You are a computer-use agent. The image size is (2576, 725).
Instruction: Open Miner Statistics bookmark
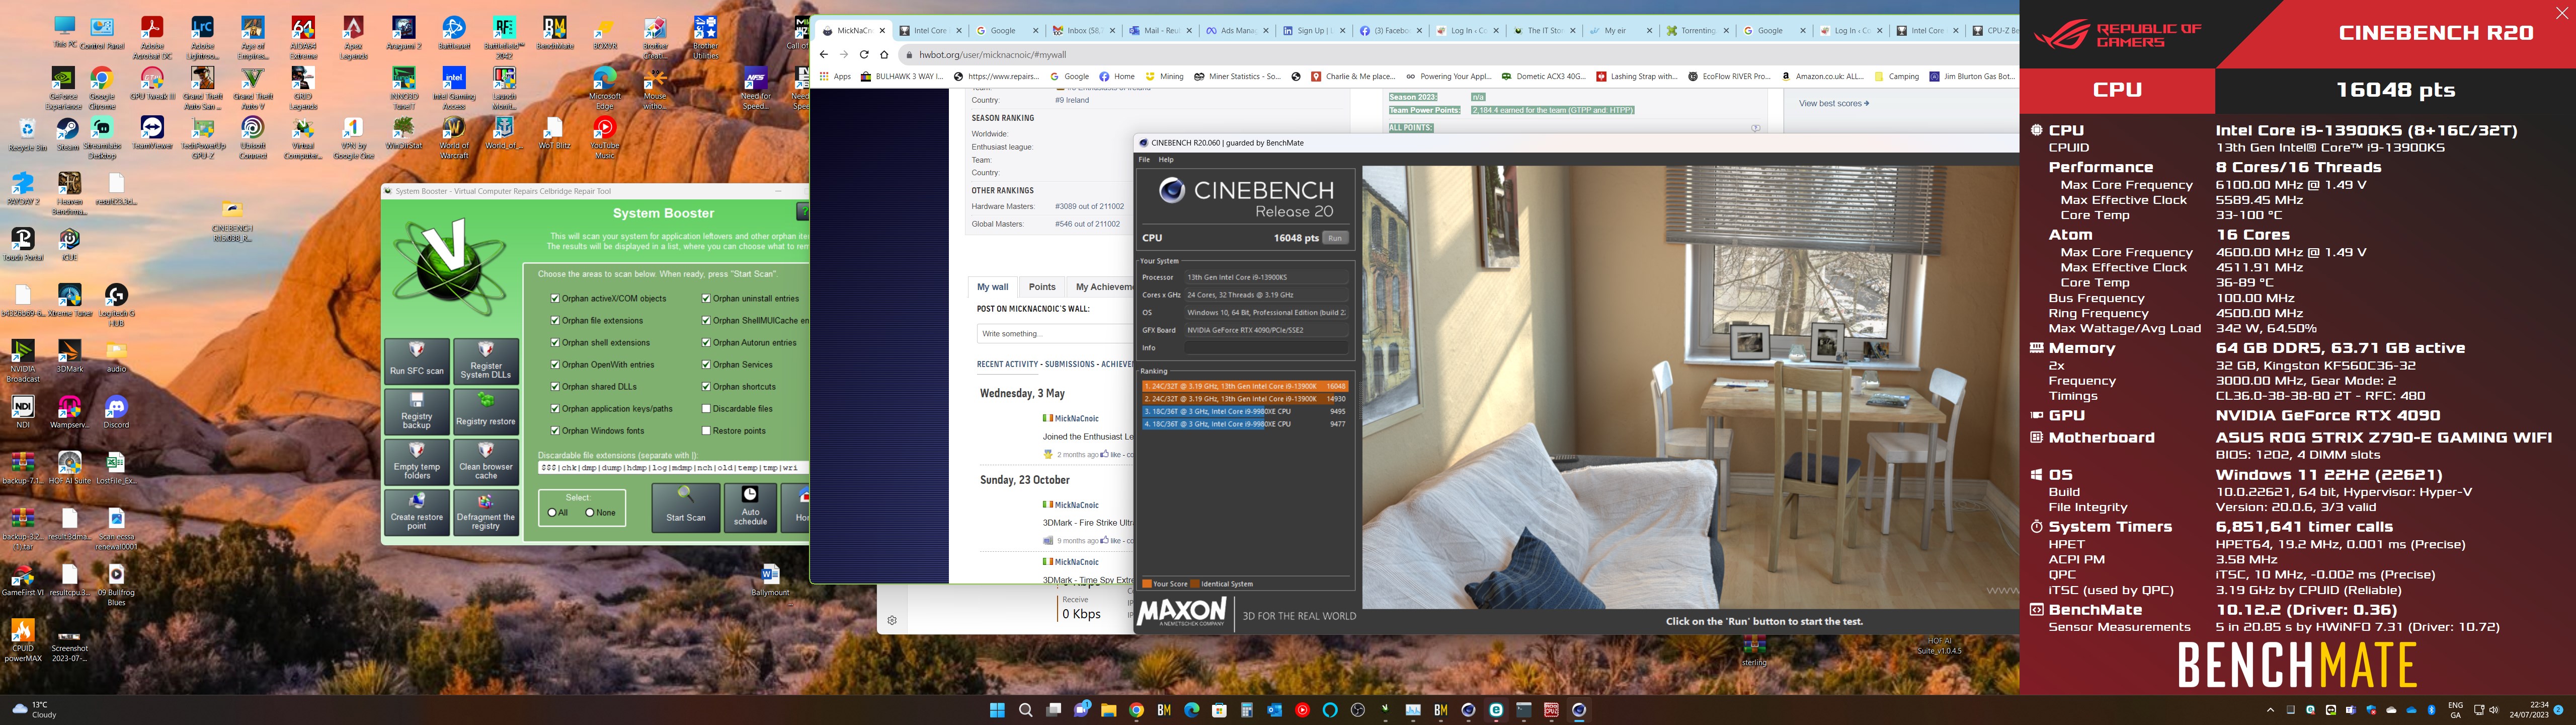point(1237,76)
